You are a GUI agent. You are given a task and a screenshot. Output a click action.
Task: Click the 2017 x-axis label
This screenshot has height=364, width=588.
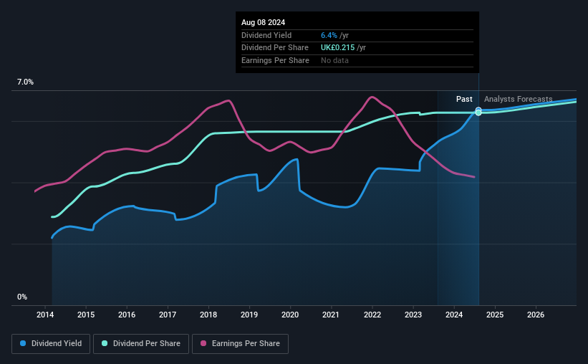click(168, 315)
